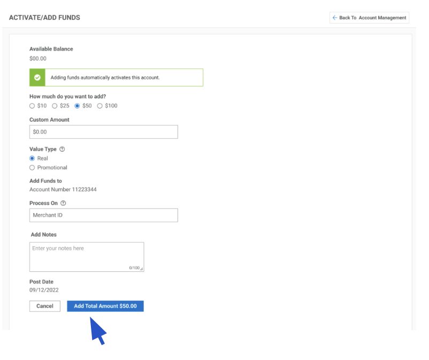Click the green checkmark icon in the notice

click(x=37, y=77)
